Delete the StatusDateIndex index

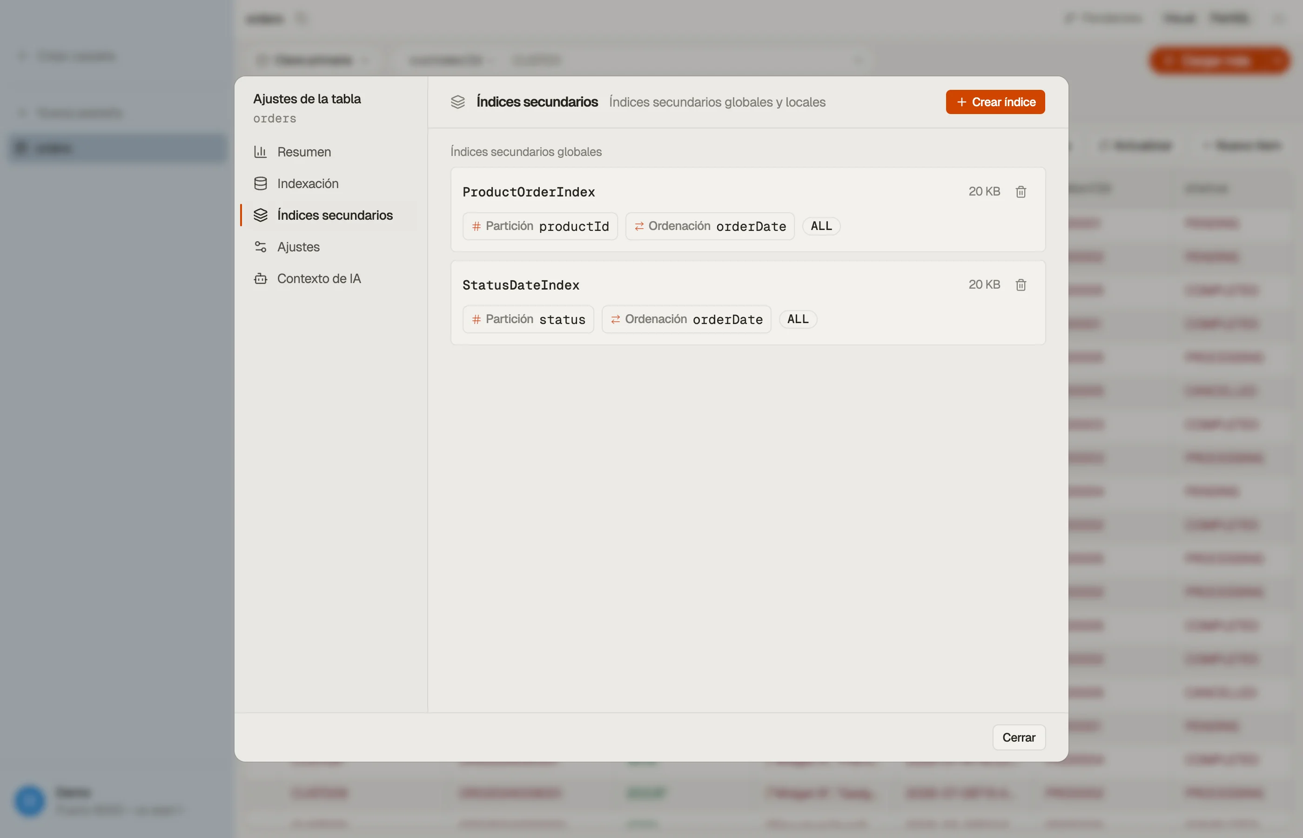pyautogui.click(x=1021, y=284)
